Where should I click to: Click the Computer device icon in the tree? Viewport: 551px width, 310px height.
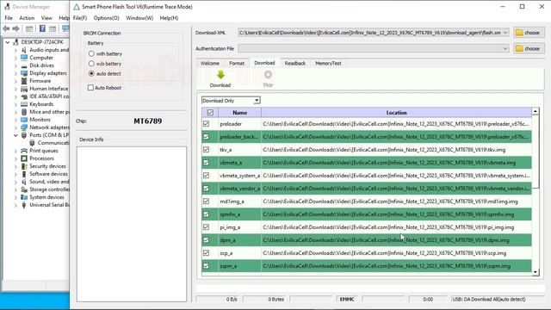(24, 58)
